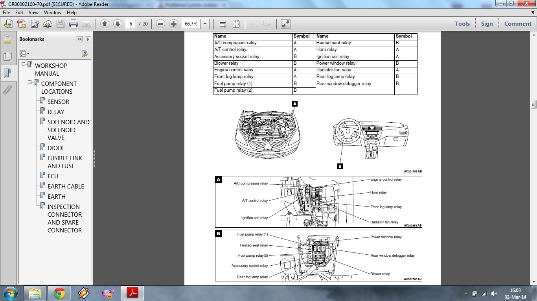Screen dimensions: 537x301
Task: Click the document vertical scrollbar thumb
Action: coord(533,104)
